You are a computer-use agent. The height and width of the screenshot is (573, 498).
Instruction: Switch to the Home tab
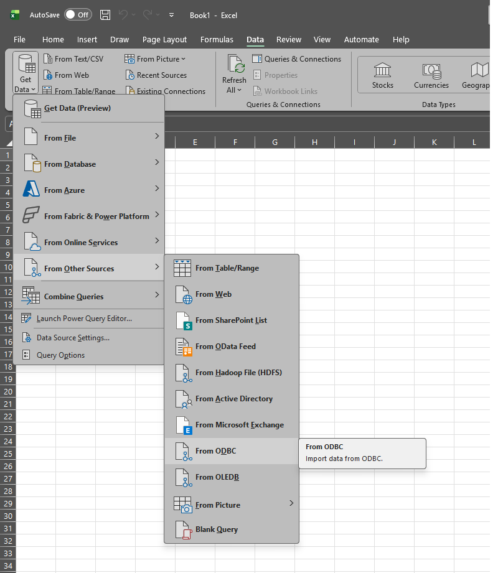point(53,39)
